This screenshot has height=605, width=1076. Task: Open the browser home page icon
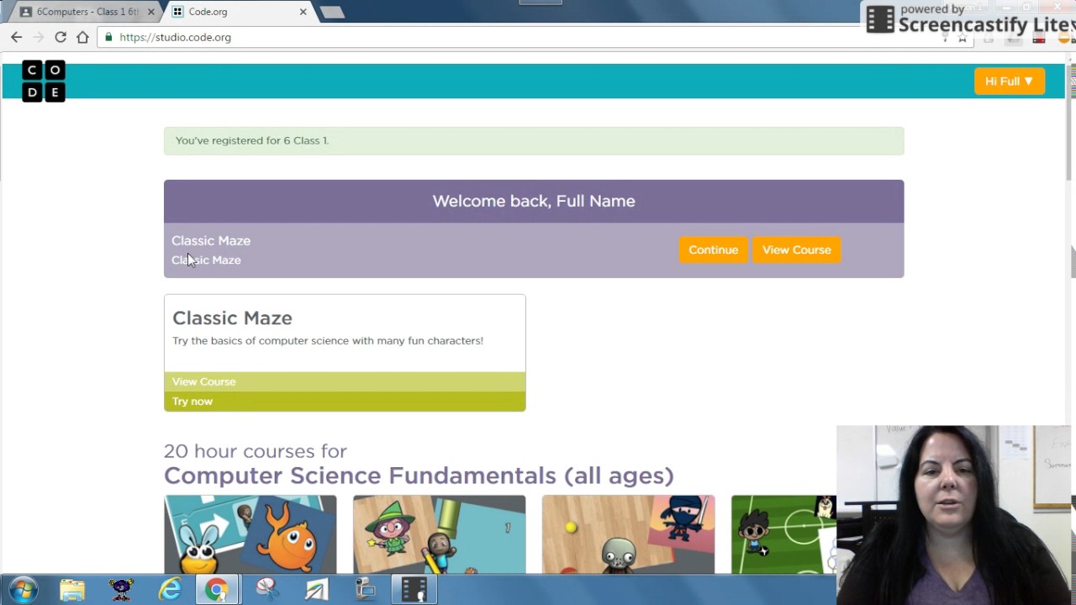pos(82,37)
